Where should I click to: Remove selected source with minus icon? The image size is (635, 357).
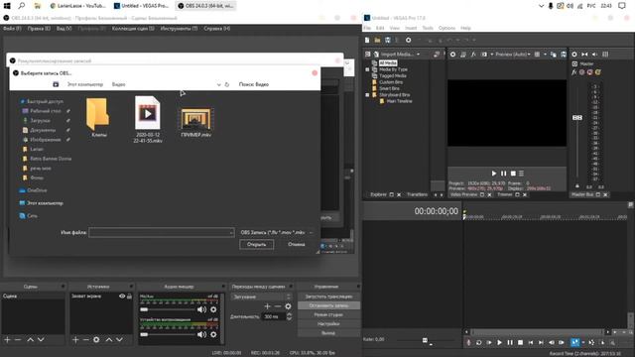(86, 339)
